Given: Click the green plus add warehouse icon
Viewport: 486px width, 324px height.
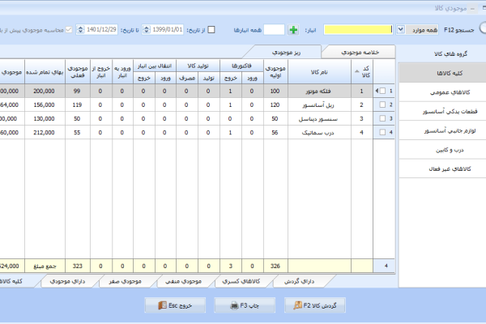Looking at the screenshot, I should click(x=293, y=30).
